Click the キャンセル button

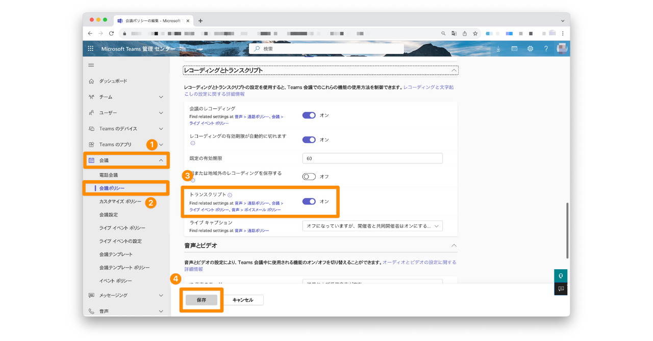pos(243,300)
